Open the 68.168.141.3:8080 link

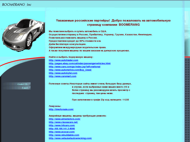(x=62, y=129)
